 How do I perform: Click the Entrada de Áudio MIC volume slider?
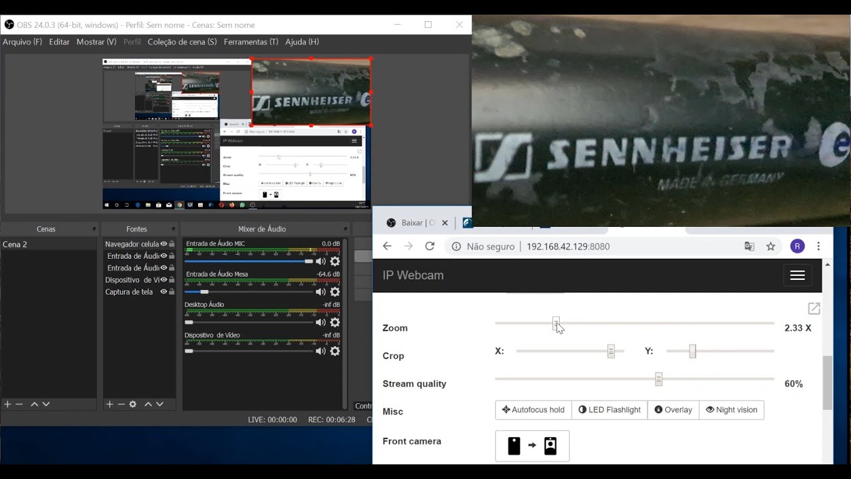pyautogui.click(x=249, y=261)
